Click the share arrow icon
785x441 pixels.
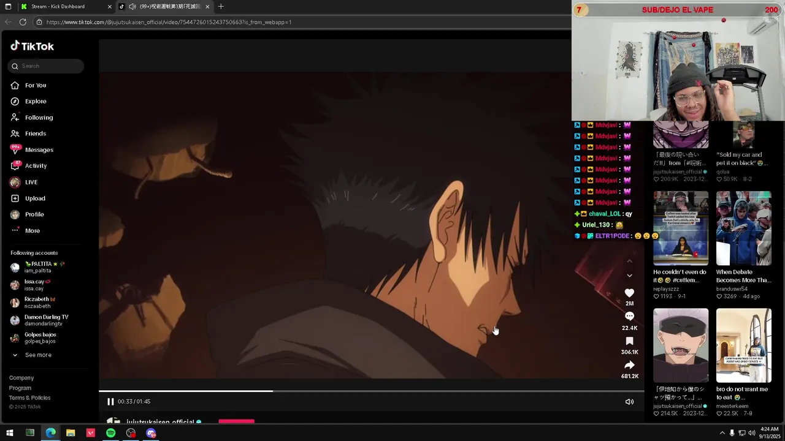tap(629, 365)
